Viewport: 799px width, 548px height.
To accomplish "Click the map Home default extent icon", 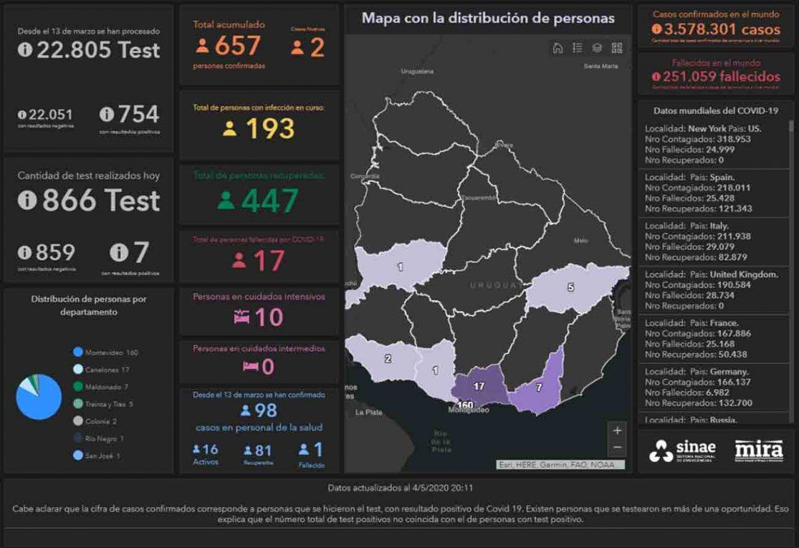I will (x=558, y=48).
